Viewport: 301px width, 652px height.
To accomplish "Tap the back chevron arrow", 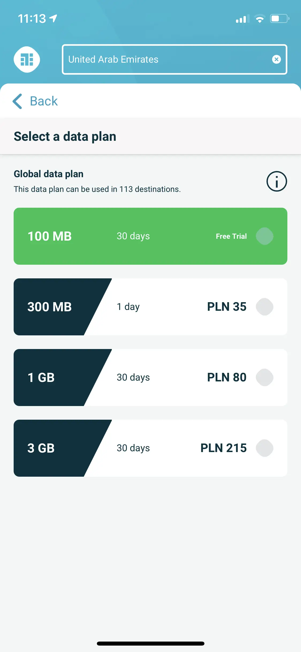I will click(18, 101).
